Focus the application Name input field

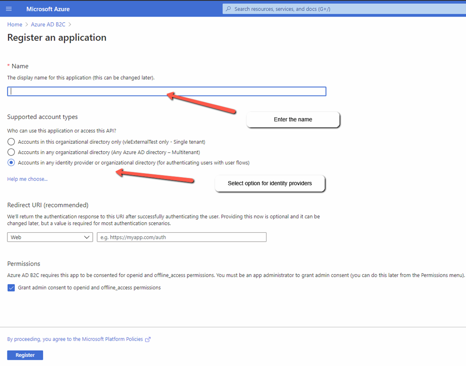[x=166, y=91]
